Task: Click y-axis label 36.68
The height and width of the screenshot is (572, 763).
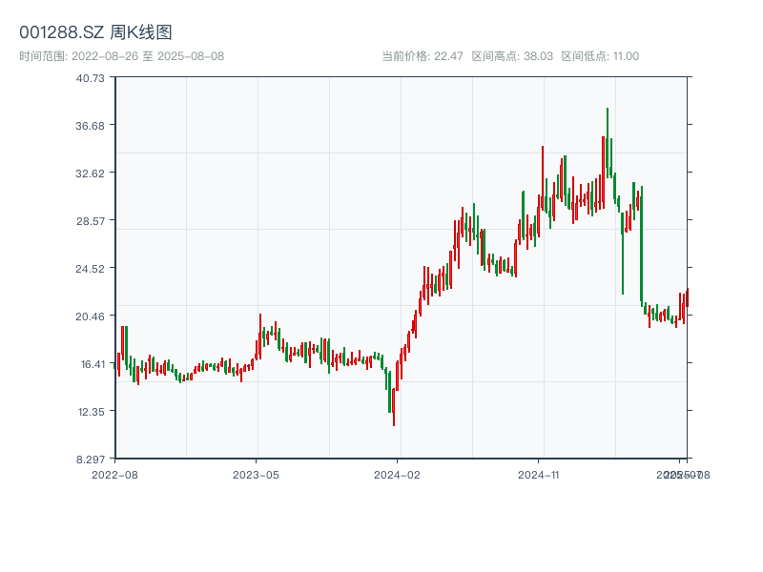Action: (x=90, y=126)
